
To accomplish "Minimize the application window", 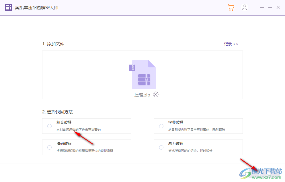I will point(270,8).
